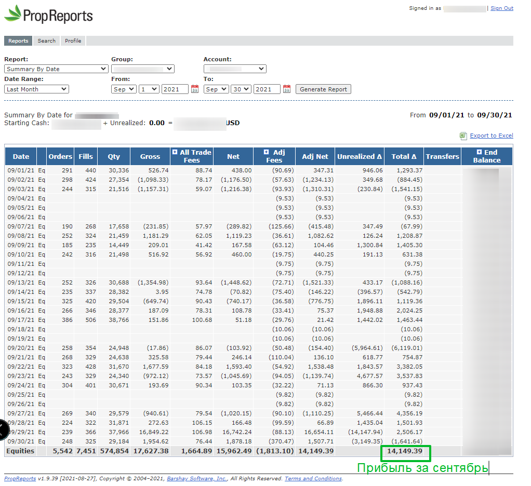531x486 pixels.
Task: Expand the All Trade Fees column
Action: (x=175, y=152)
